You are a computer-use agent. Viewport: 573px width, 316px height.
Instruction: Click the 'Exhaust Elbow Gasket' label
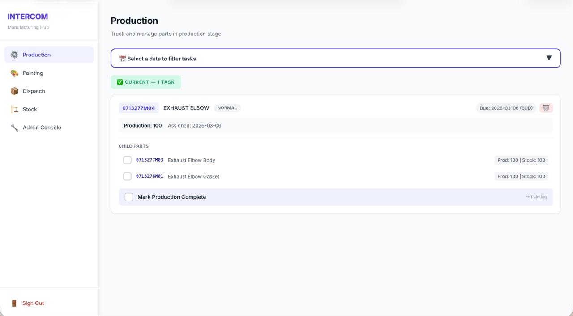tap(193, 176)
